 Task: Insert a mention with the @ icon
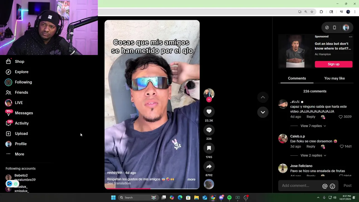pyautogui.click(x=325, y=186)
